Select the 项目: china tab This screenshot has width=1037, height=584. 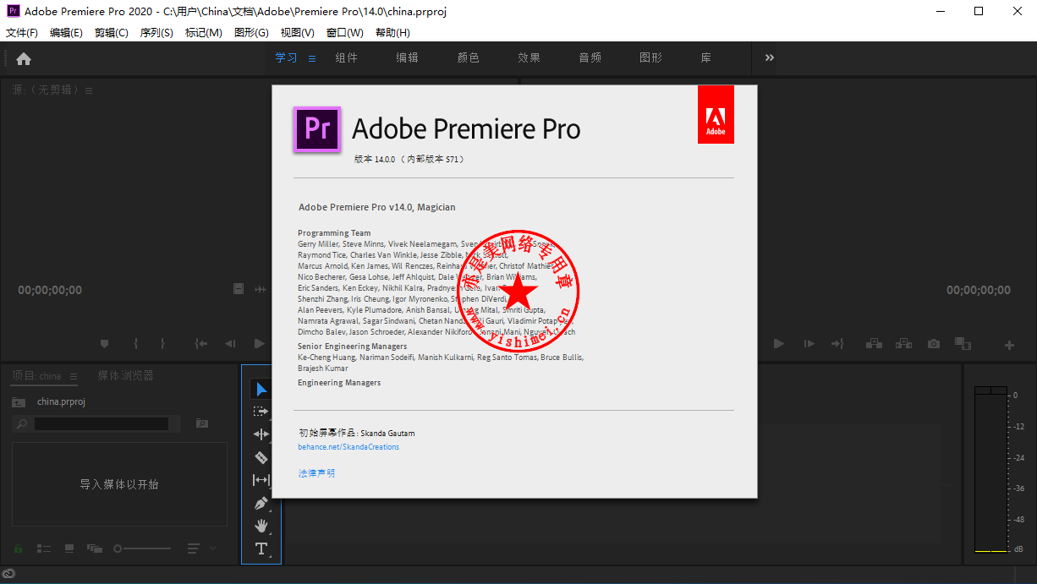pyautogui.click(x=36, y=375)
